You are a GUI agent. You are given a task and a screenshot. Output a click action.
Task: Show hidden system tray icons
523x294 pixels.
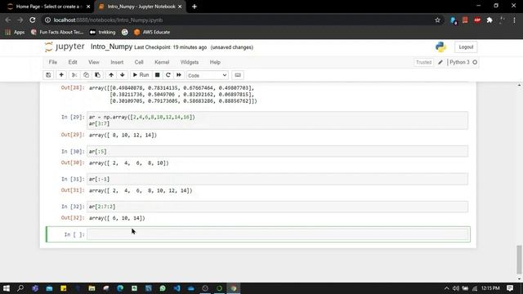446,288
